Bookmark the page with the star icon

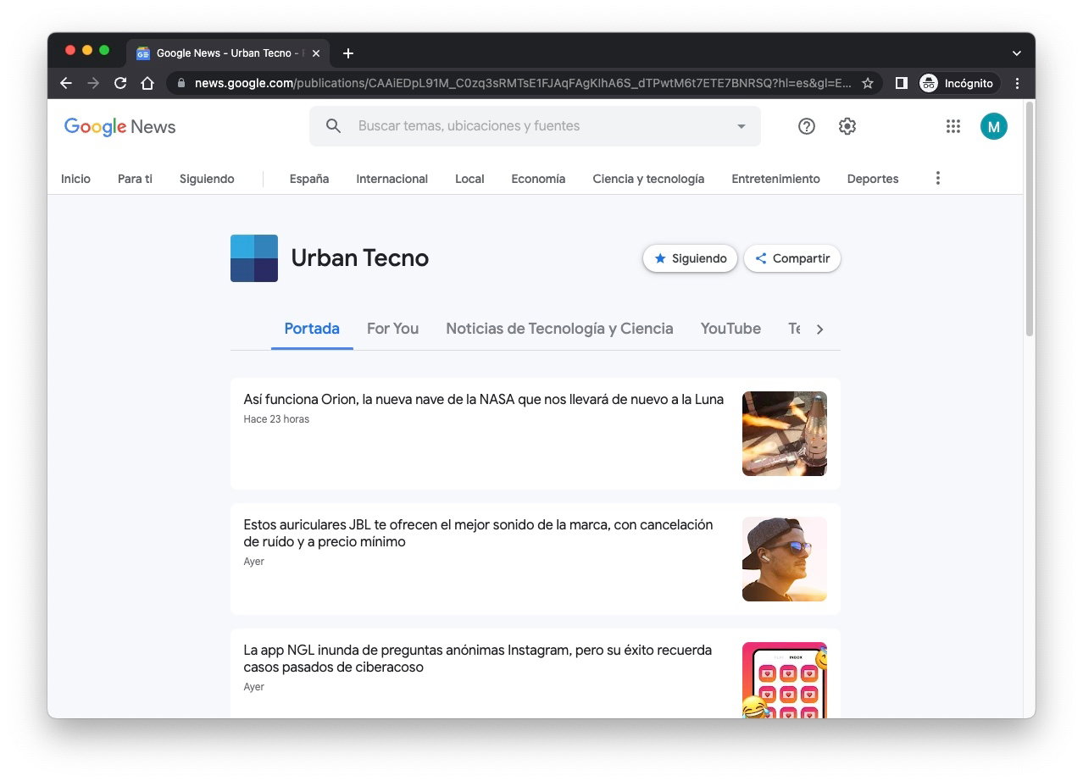click(x=868, y=83)
